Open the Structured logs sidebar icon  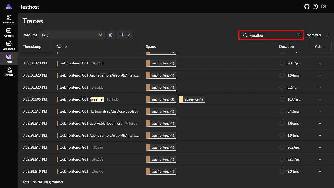(9, 45)
